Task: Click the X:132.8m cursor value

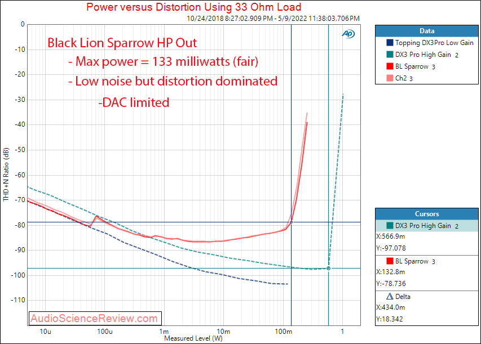Action: [x=391, y=272]
